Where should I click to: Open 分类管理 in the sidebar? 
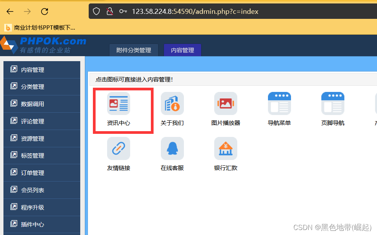coord(33,87)
